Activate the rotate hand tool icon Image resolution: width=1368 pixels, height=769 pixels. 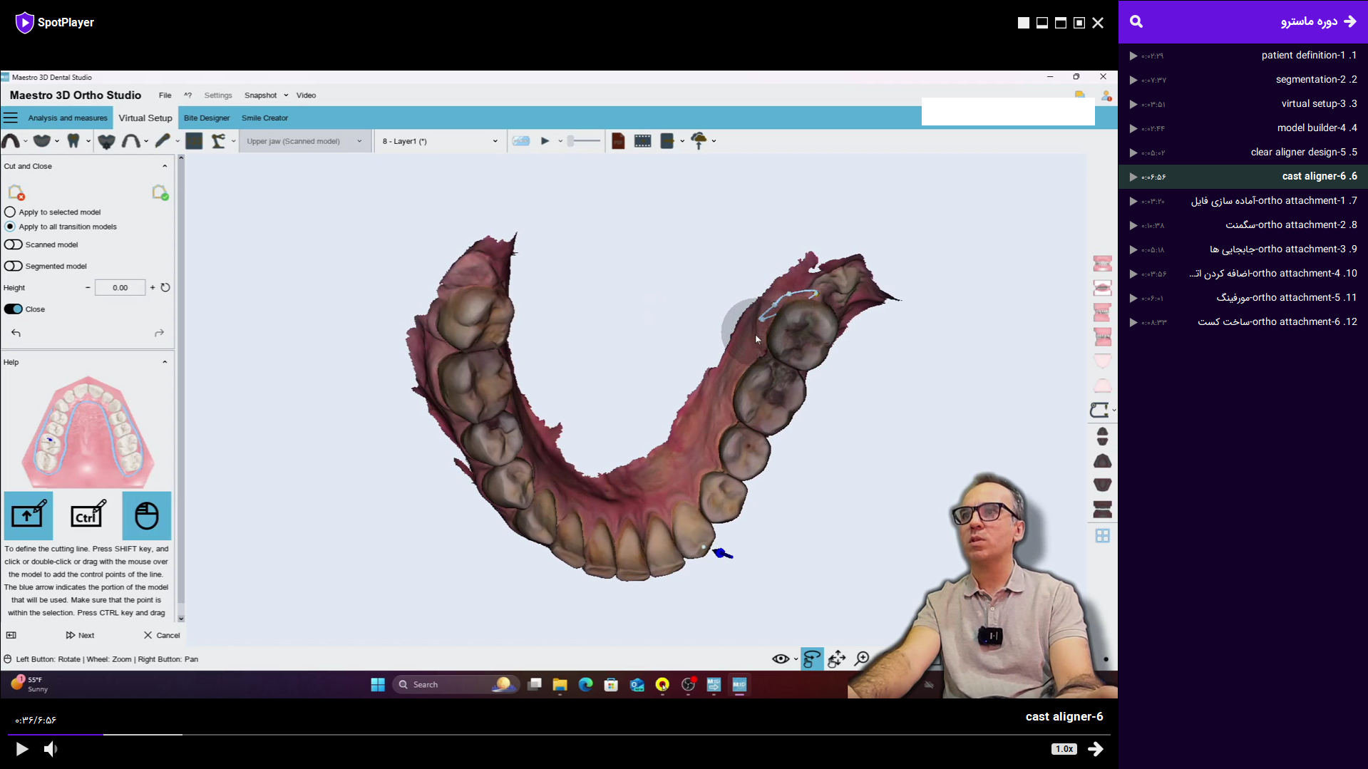pyautogui.click(x=812, y=659)
